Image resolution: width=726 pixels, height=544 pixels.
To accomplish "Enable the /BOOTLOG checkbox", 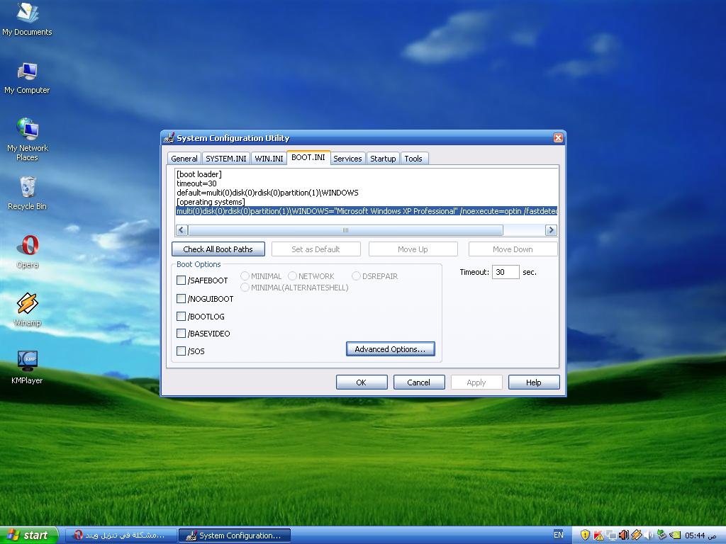I will click(181, 317).
